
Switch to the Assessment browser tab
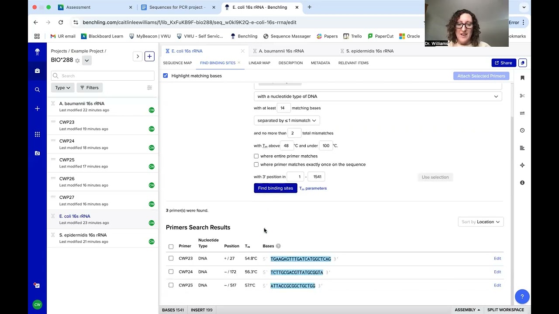[x=95, y=7]
